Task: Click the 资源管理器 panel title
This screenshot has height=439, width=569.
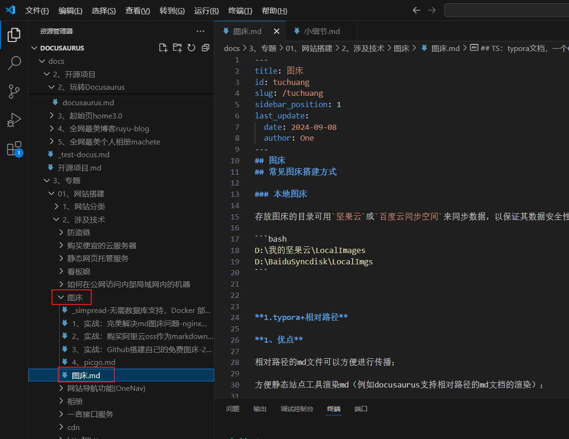Action: (x=56, y=31)
